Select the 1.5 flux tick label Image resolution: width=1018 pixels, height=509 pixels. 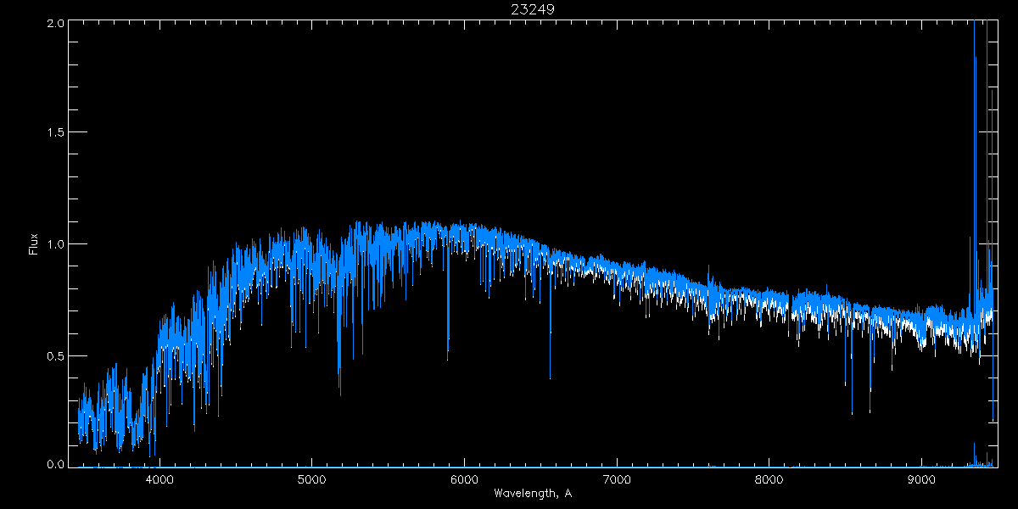[x=53, y=133]
